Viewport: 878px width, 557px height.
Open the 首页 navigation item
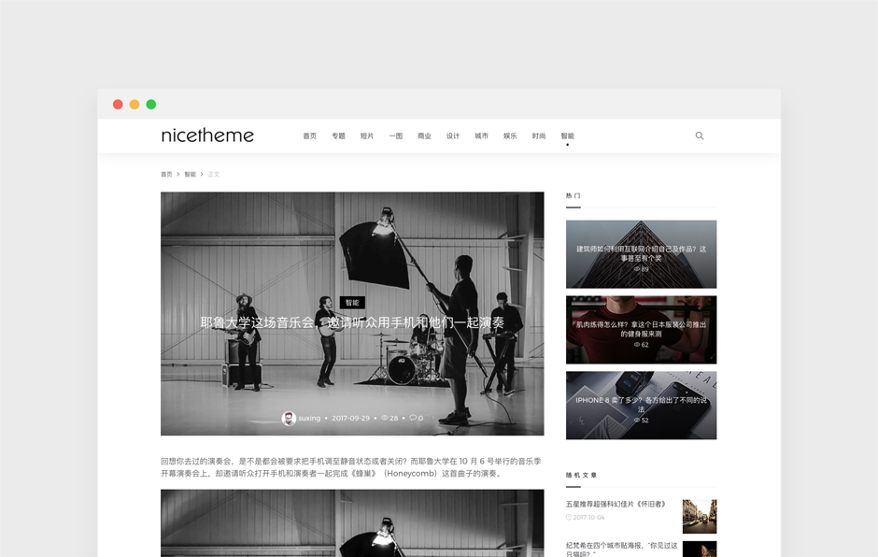click(x=310, y=136)
